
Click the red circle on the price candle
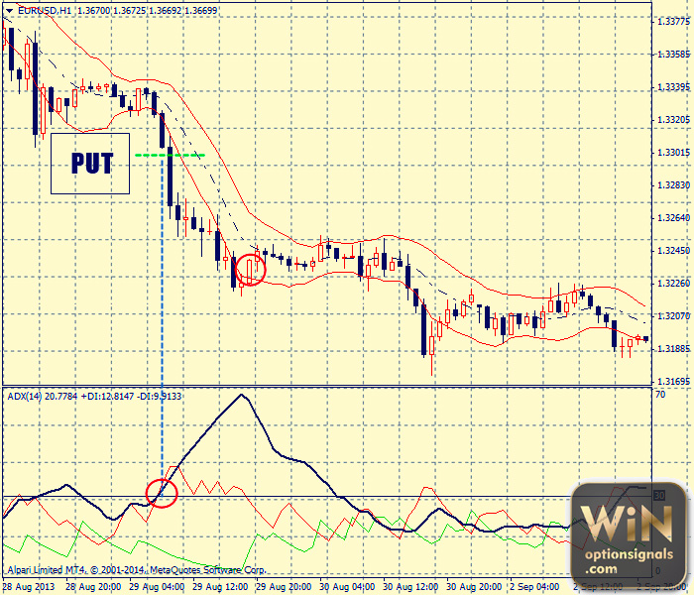tap(251, 269)
